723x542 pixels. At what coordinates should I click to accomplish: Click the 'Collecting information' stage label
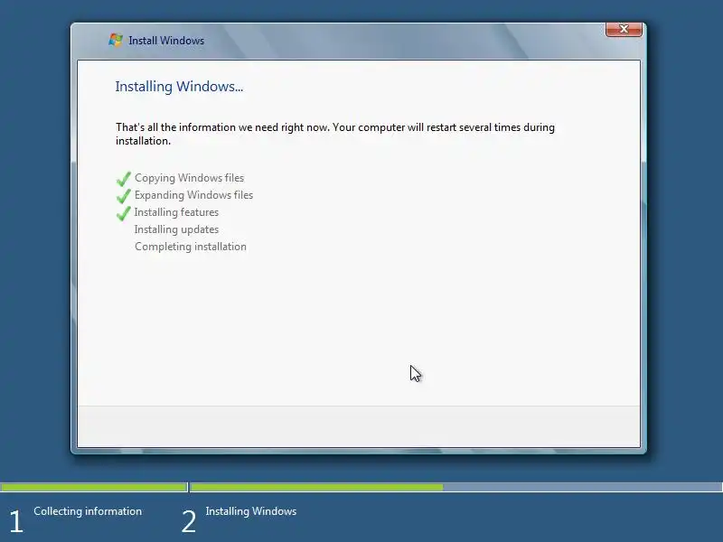click(88, 511)
